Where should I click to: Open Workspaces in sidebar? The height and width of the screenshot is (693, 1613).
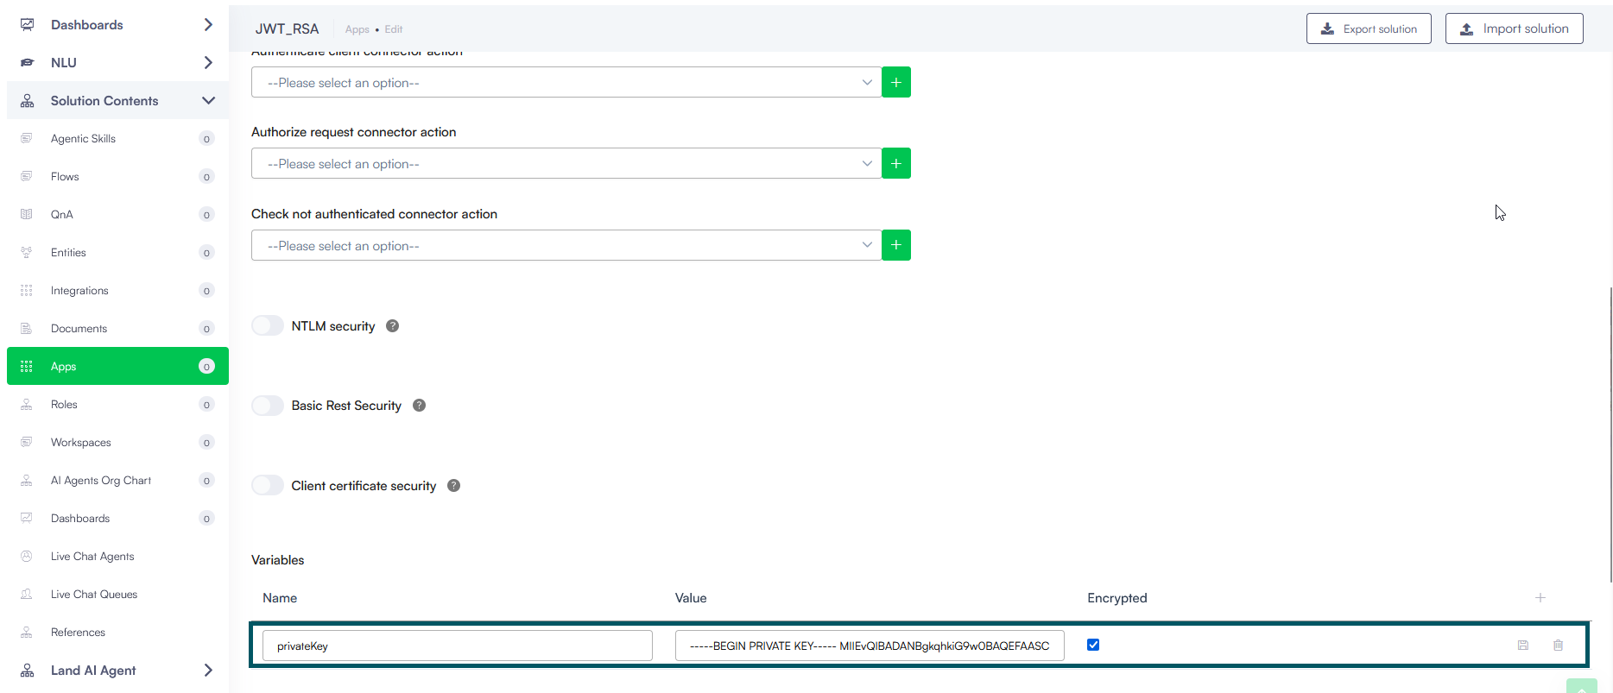117,442
